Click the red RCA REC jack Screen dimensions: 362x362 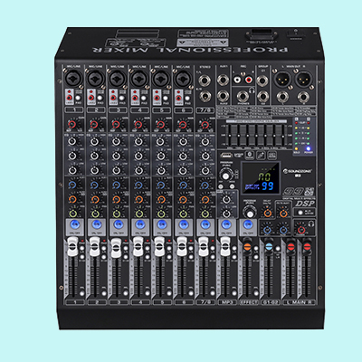click(248, 80)
